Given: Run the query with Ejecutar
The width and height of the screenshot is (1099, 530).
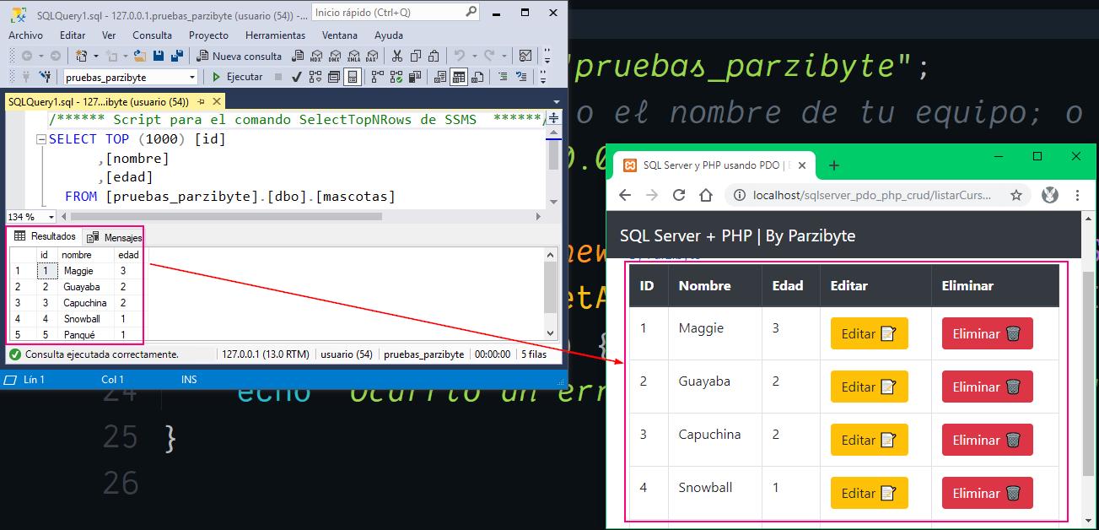Looking at the screenshot, I should [x=237, y=77].
